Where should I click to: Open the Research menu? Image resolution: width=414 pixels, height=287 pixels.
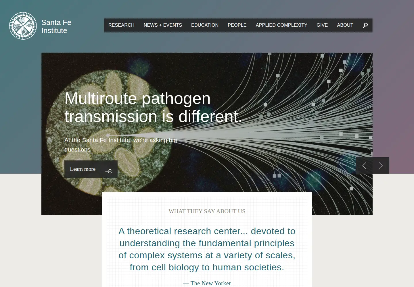(121, 25)
